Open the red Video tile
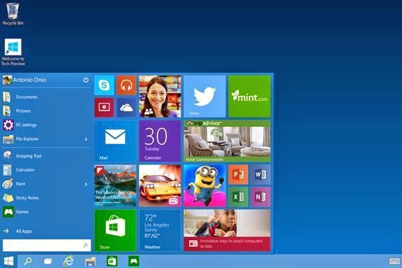 point(104,107)
